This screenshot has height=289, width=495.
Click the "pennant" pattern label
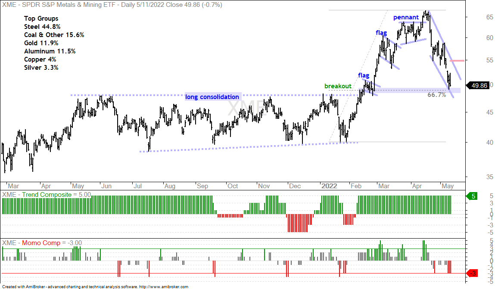[406, 17]
